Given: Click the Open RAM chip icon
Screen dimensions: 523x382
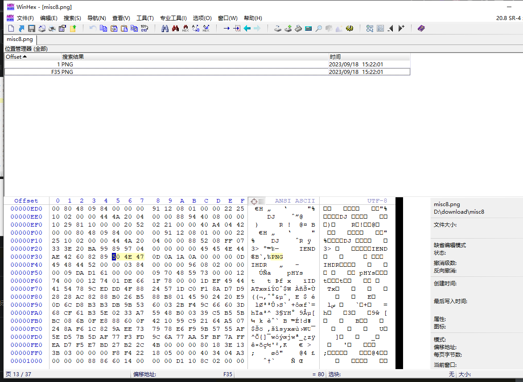Looking at the screenshot, I should (298, 28).
